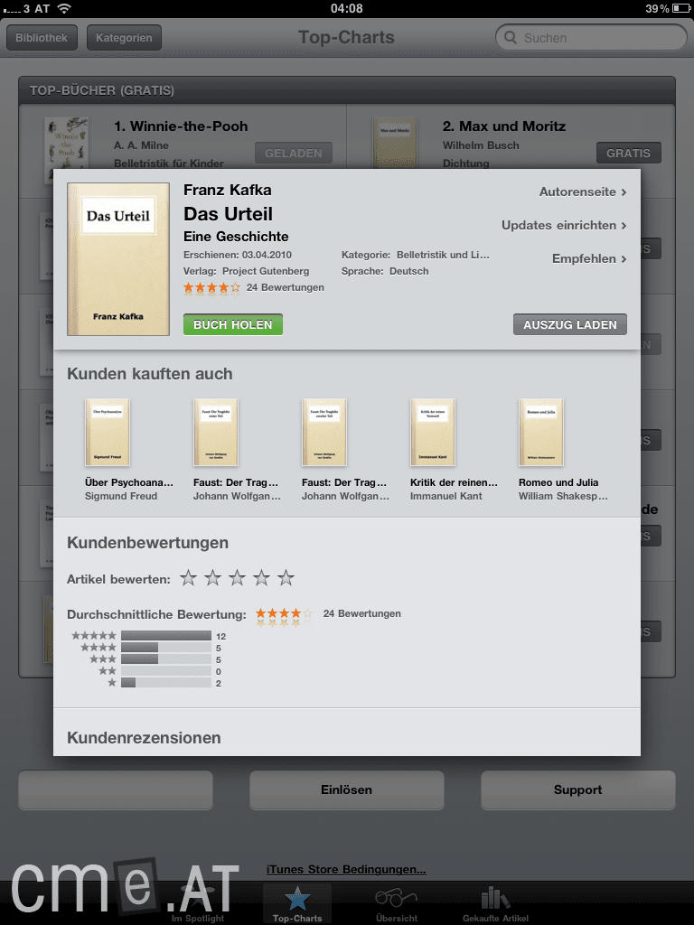
Task: Open Updates einrichten option
Action: [564, 225]
